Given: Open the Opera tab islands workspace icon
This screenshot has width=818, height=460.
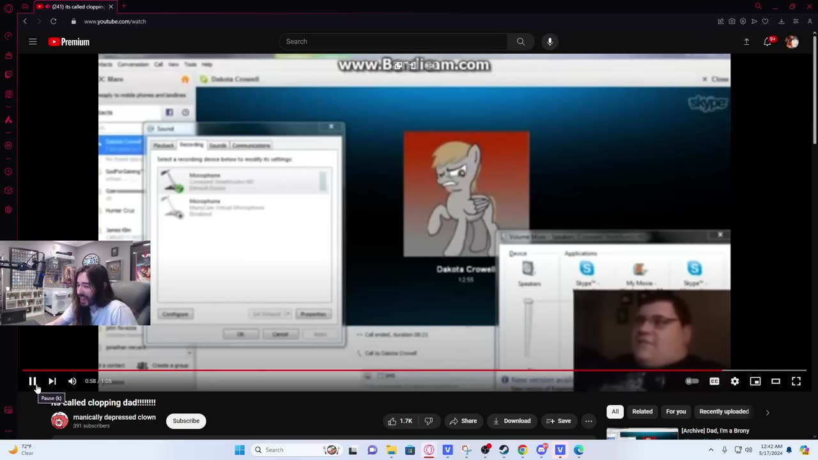Looking at the screenshot, I should coord(24,6).
